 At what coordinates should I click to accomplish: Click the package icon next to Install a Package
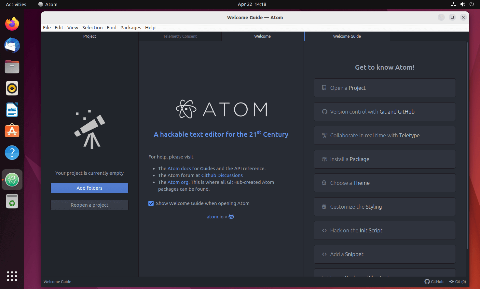click(324, 159)
